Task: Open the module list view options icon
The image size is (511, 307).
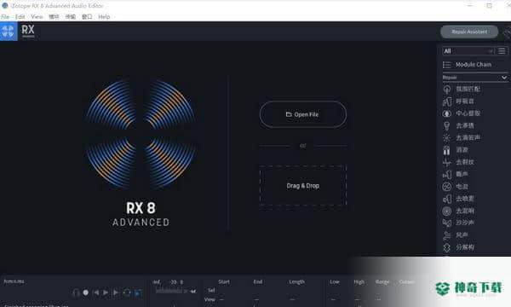Action: point(502,51)
